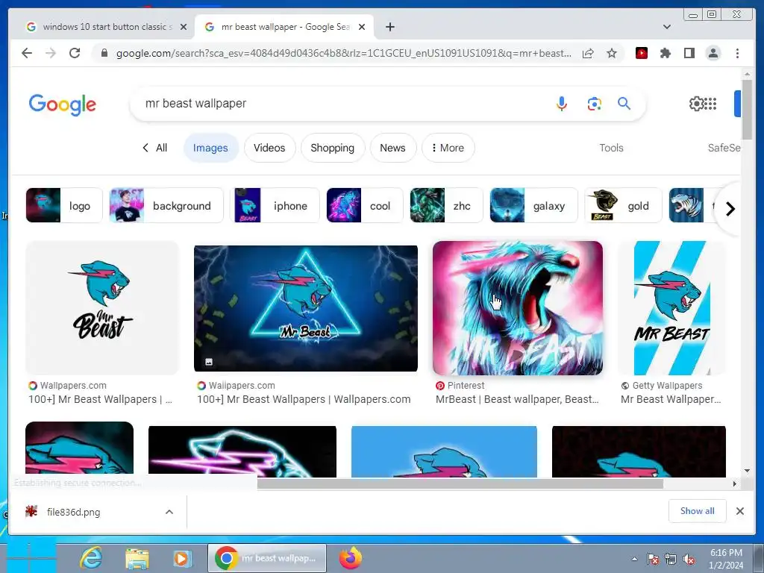Select the Images filter
This screenshot has width=764, height=573.
[210, 148]
